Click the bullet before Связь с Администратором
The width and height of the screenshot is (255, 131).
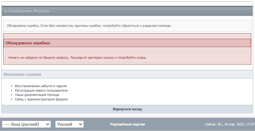pyautogui.click(x=11, y=99)
